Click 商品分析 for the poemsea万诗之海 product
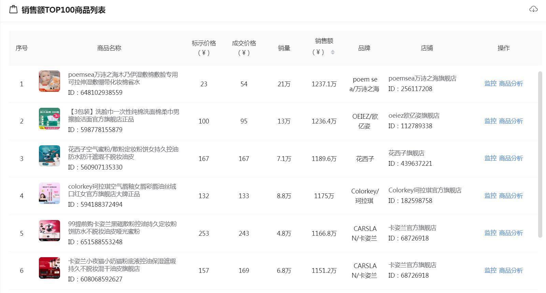Image resolution: width=546 pixels, height=293 pixels. click(x=511, y=84)
